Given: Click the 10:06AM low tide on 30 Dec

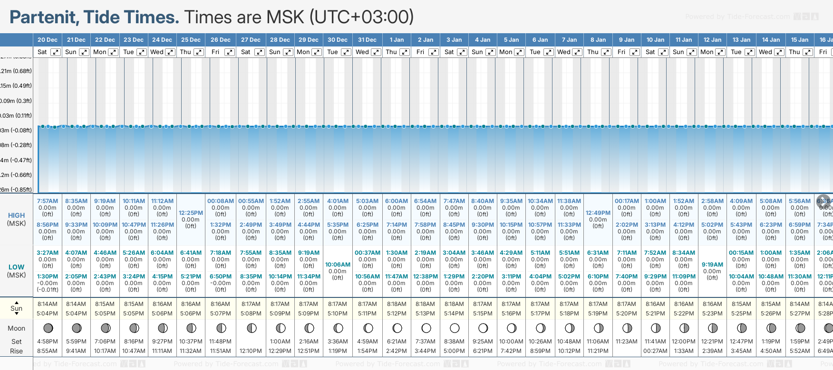Looking at the screenshot, I should point(338,265).
